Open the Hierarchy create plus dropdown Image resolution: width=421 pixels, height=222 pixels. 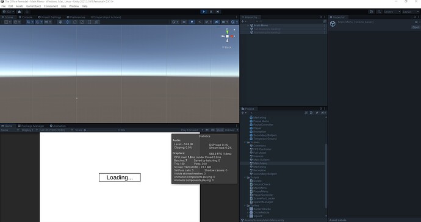click(x=243, y=21)
